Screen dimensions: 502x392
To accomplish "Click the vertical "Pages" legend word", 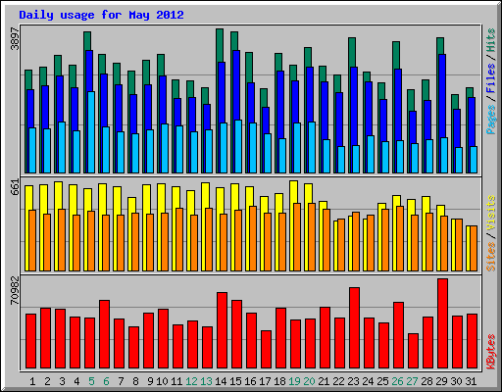I will [x=490, y=120].
